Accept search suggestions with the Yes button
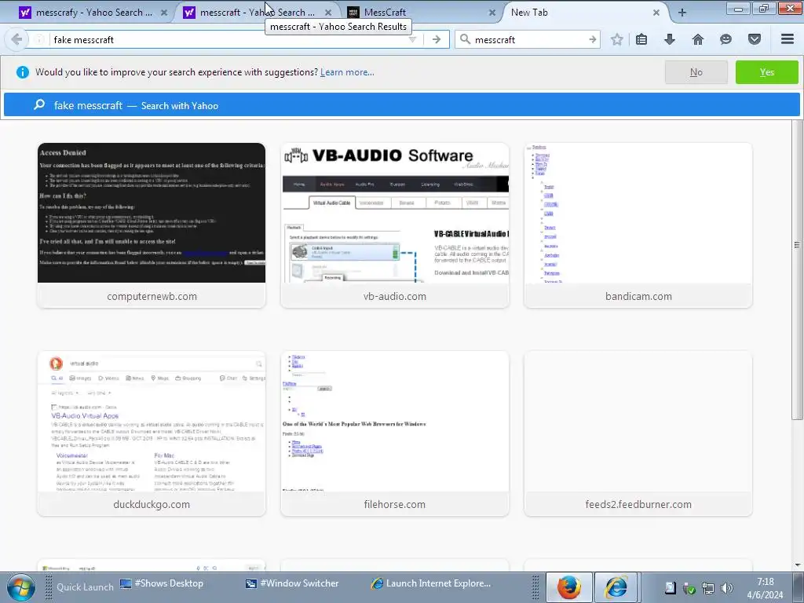804x603 pixels. coord(766,72)
